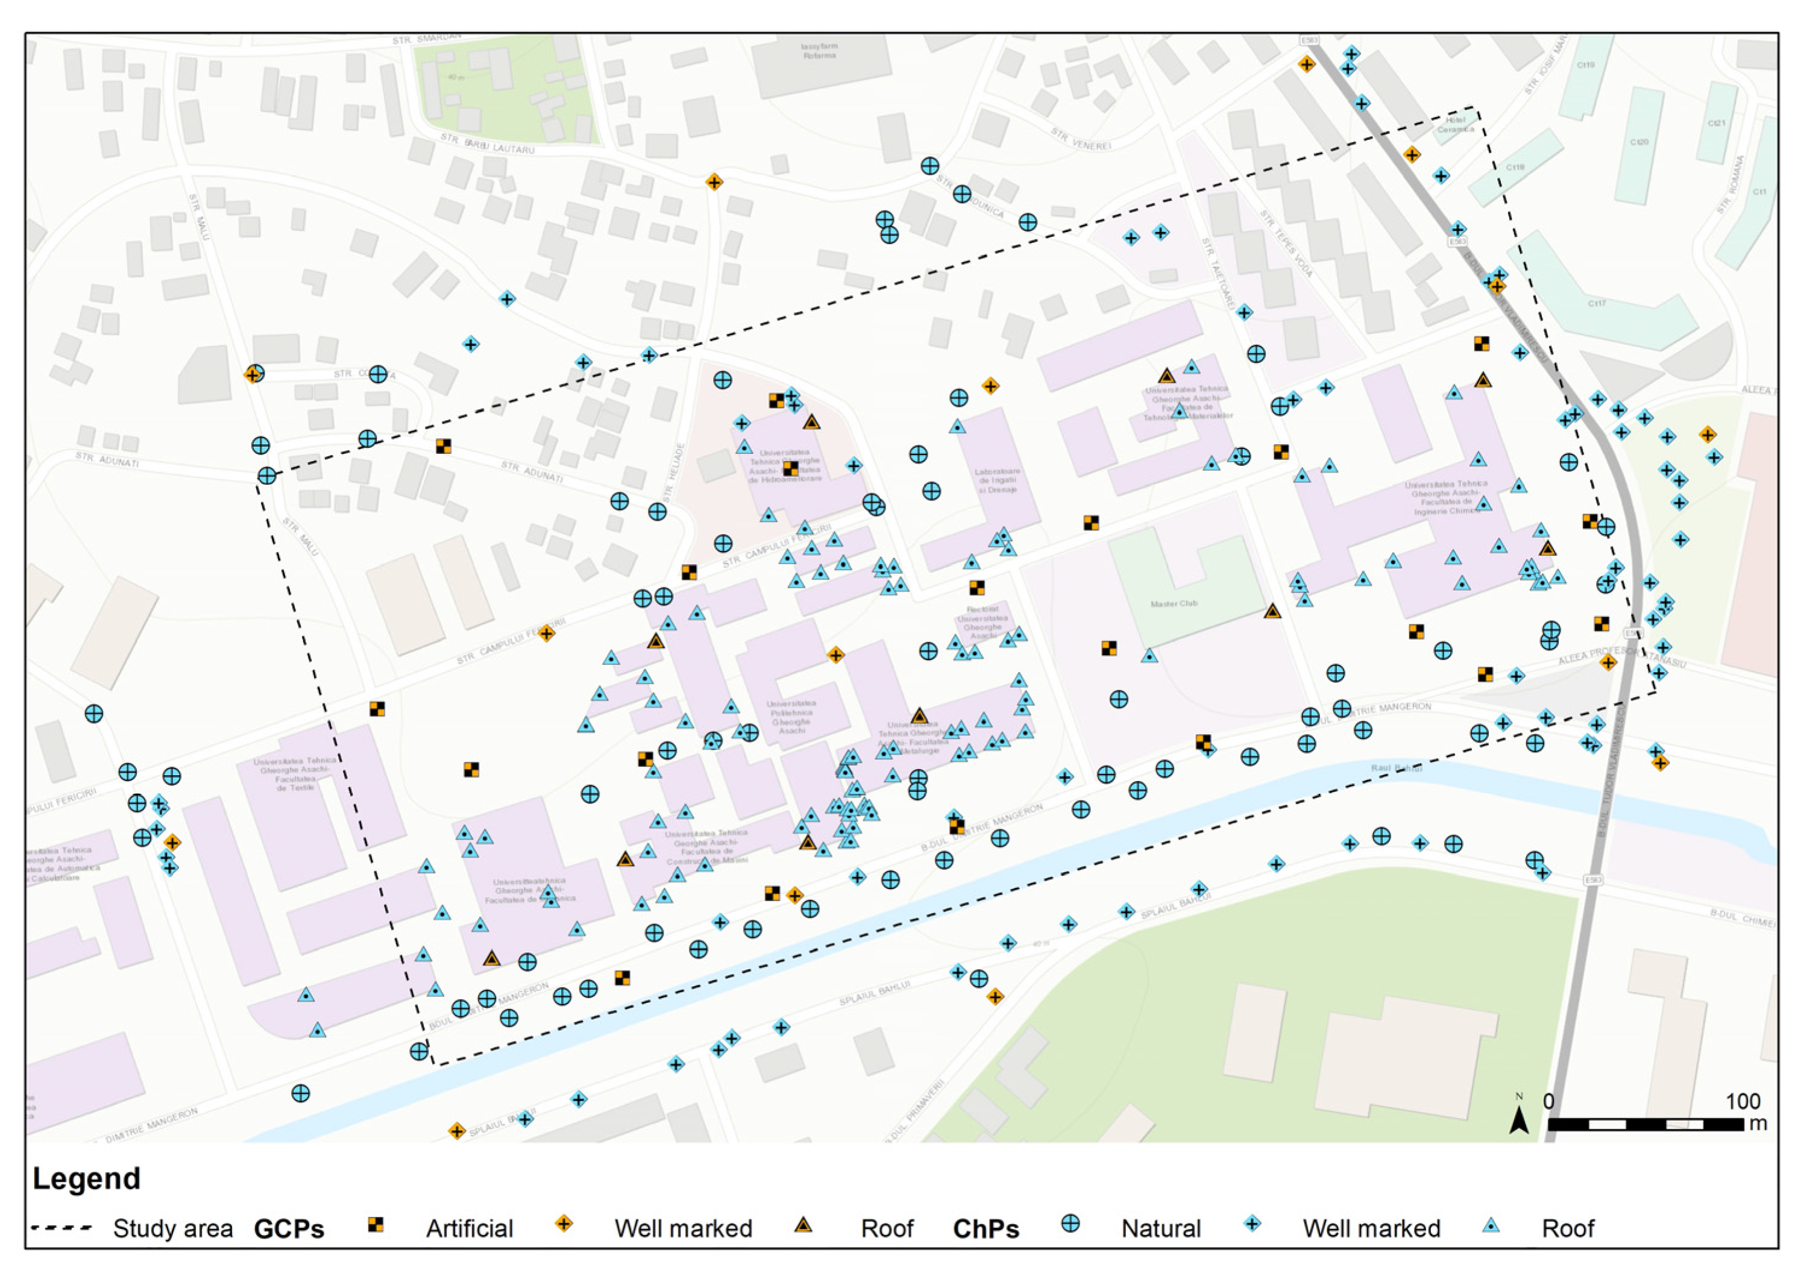Image resolution: width=1804 pixels, height=1276 pixels.
Task: Click the STR. TEPES VODA street label
Action: [1286, 244]
